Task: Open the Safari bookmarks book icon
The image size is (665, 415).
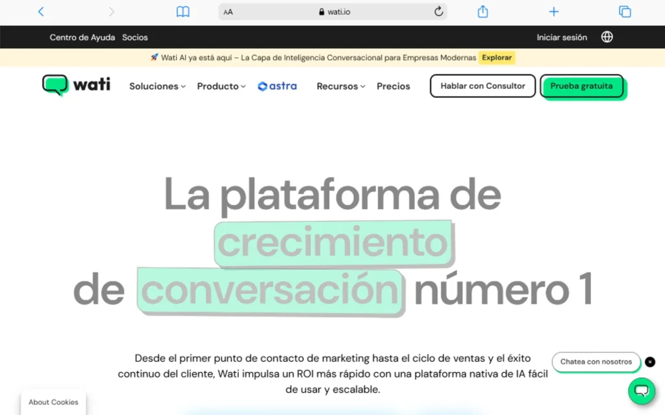Action: [183, 12]
